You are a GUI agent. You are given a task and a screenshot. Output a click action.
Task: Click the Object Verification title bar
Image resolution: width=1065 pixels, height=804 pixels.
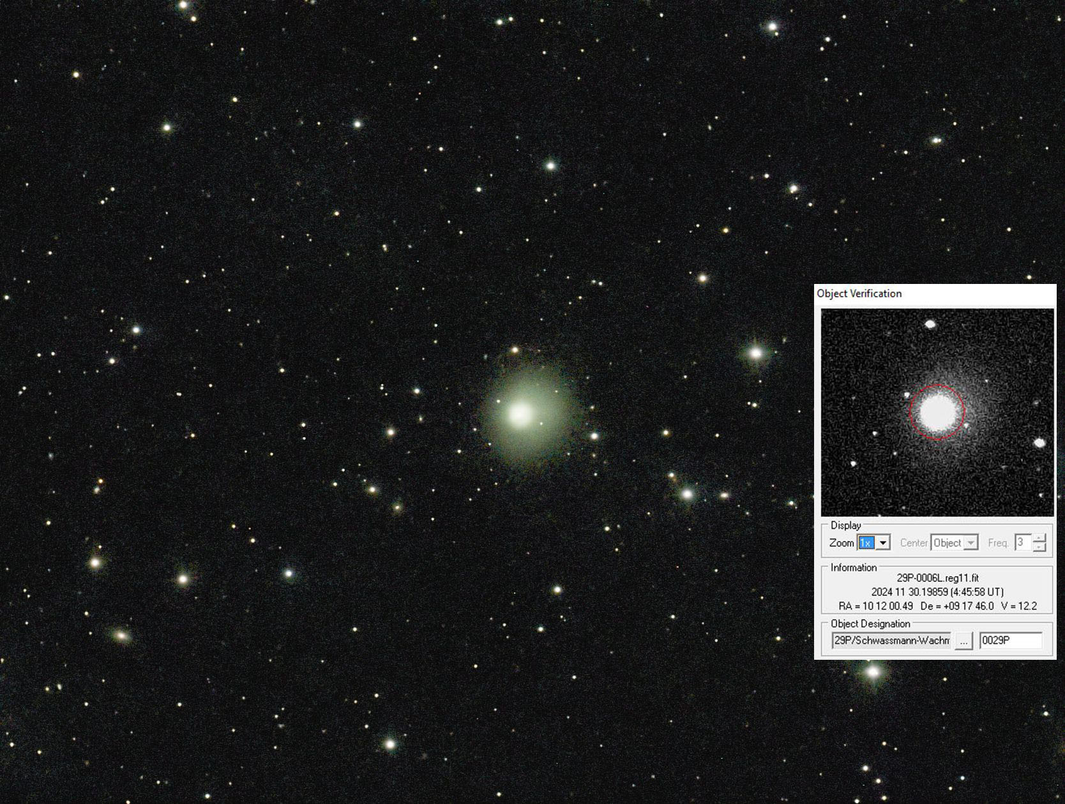pos(935,294)
